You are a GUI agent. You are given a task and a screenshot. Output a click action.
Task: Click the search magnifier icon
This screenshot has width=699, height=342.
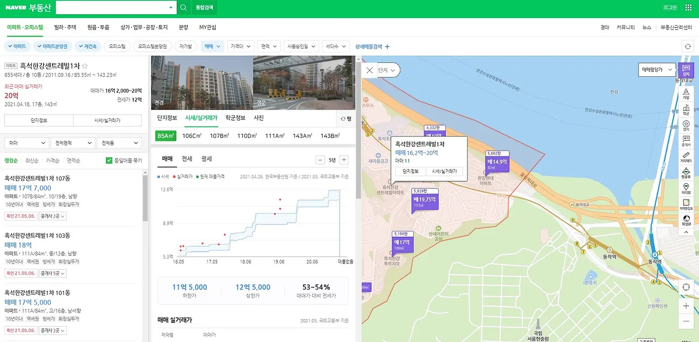click(183, 8)
